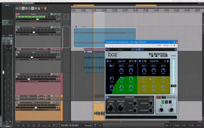This screenshot has width=204, height=128.
Task: Open the Track menu
Action: 24,1
